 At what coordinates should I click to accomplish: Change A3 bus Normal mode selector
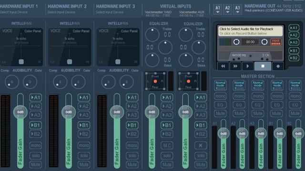click(x=258, y=85)
